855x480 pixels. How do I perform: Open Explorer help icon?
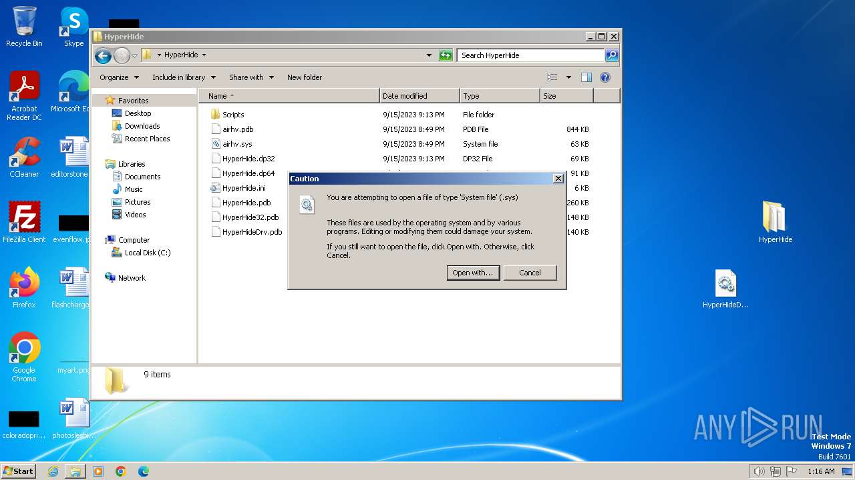605,77
